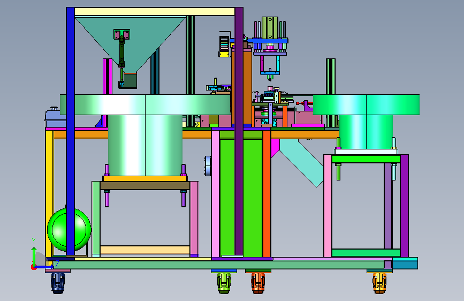Click the blue Z axis arrow of the triad
This screenshot has height=301, width=464.
point(44,267)
